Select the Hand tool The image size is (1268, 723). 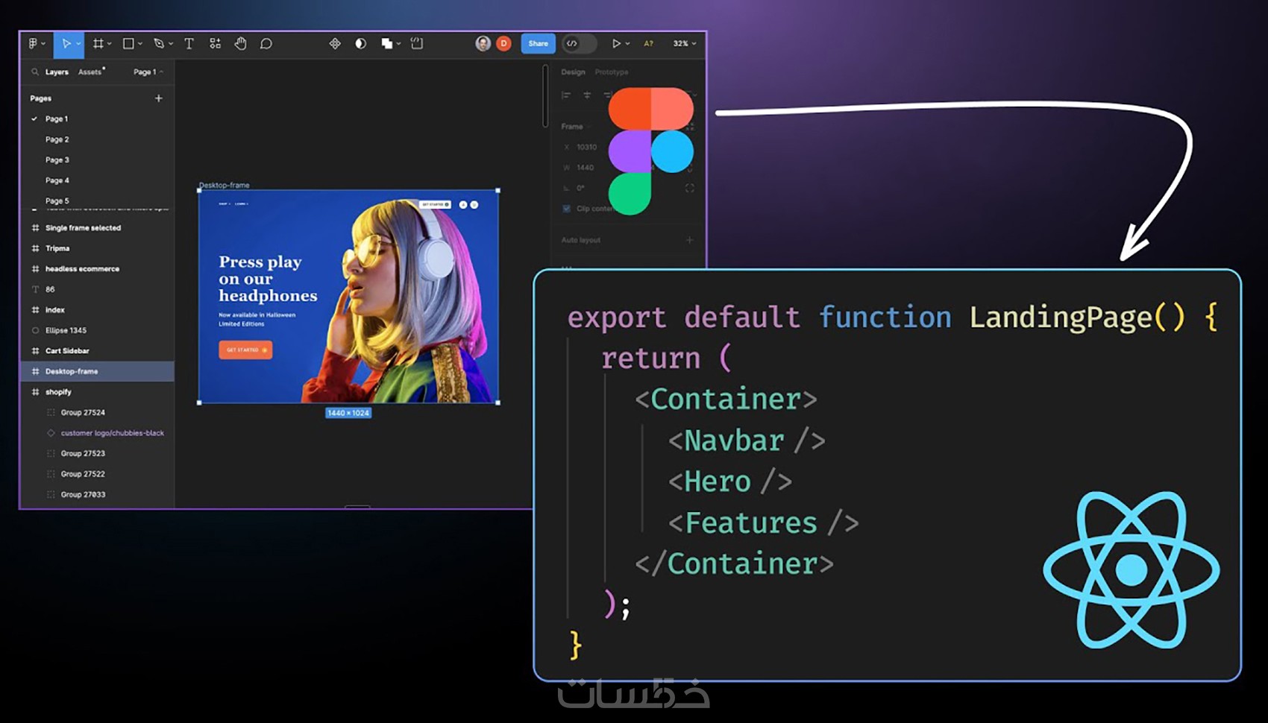(x=240, y=44)
